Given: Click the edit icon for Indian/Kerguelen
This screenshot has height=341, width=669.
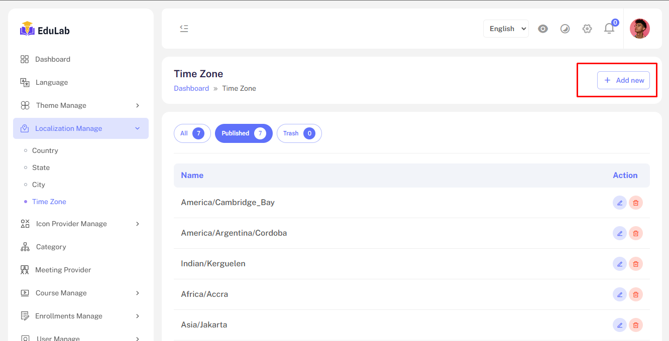Looking at the screenshot, I should pos(619,264).
